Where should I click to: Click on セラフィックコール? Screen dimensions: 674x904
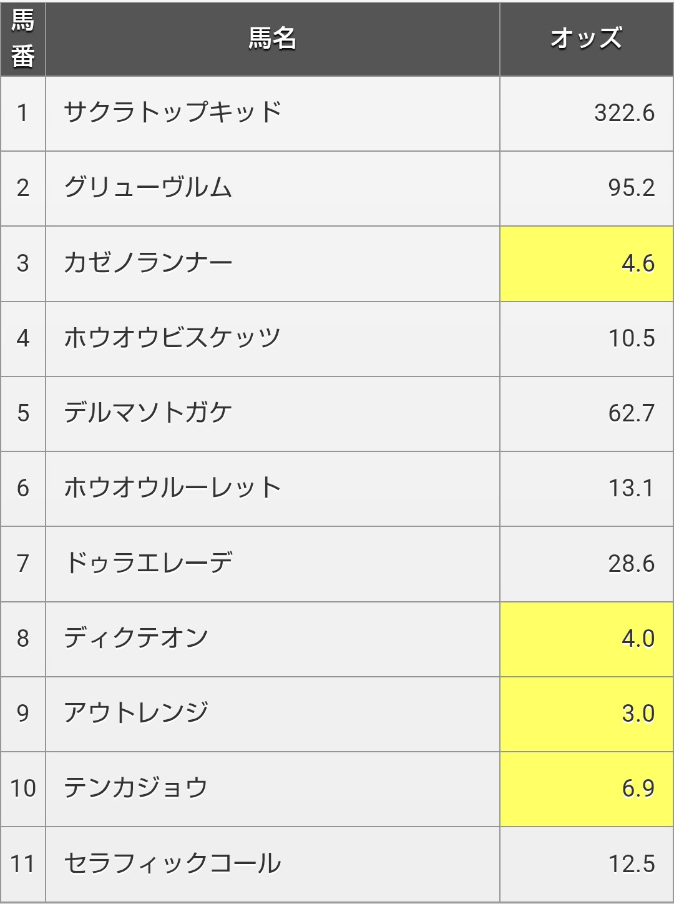tap(172, 863)
